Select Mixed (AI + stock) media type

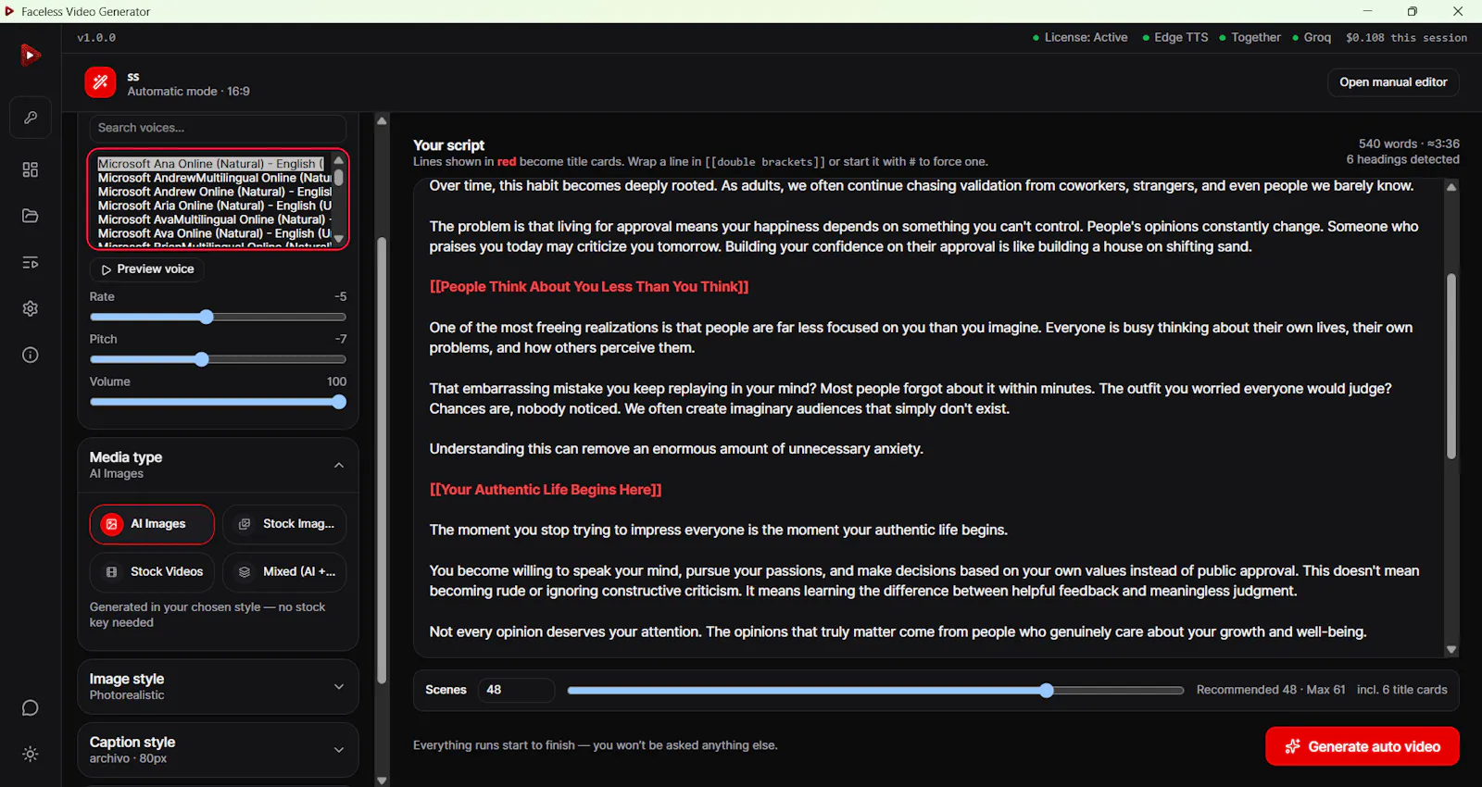tap(284, 572)
